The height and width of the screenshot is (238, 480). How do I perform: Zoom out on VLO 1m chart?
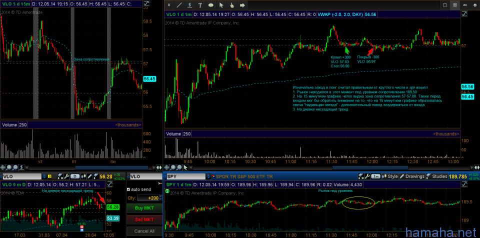(x=179, y=167)
